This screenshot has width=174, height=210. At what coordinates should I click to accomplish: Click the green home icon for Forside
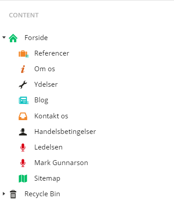13,38
